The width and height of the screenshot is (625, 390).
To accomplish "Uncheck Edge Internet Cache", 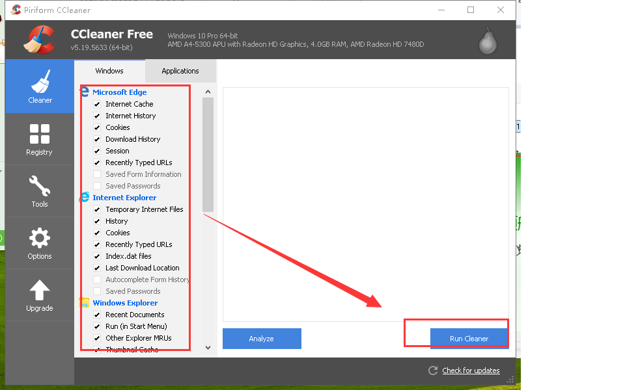I will coord(97,104).
